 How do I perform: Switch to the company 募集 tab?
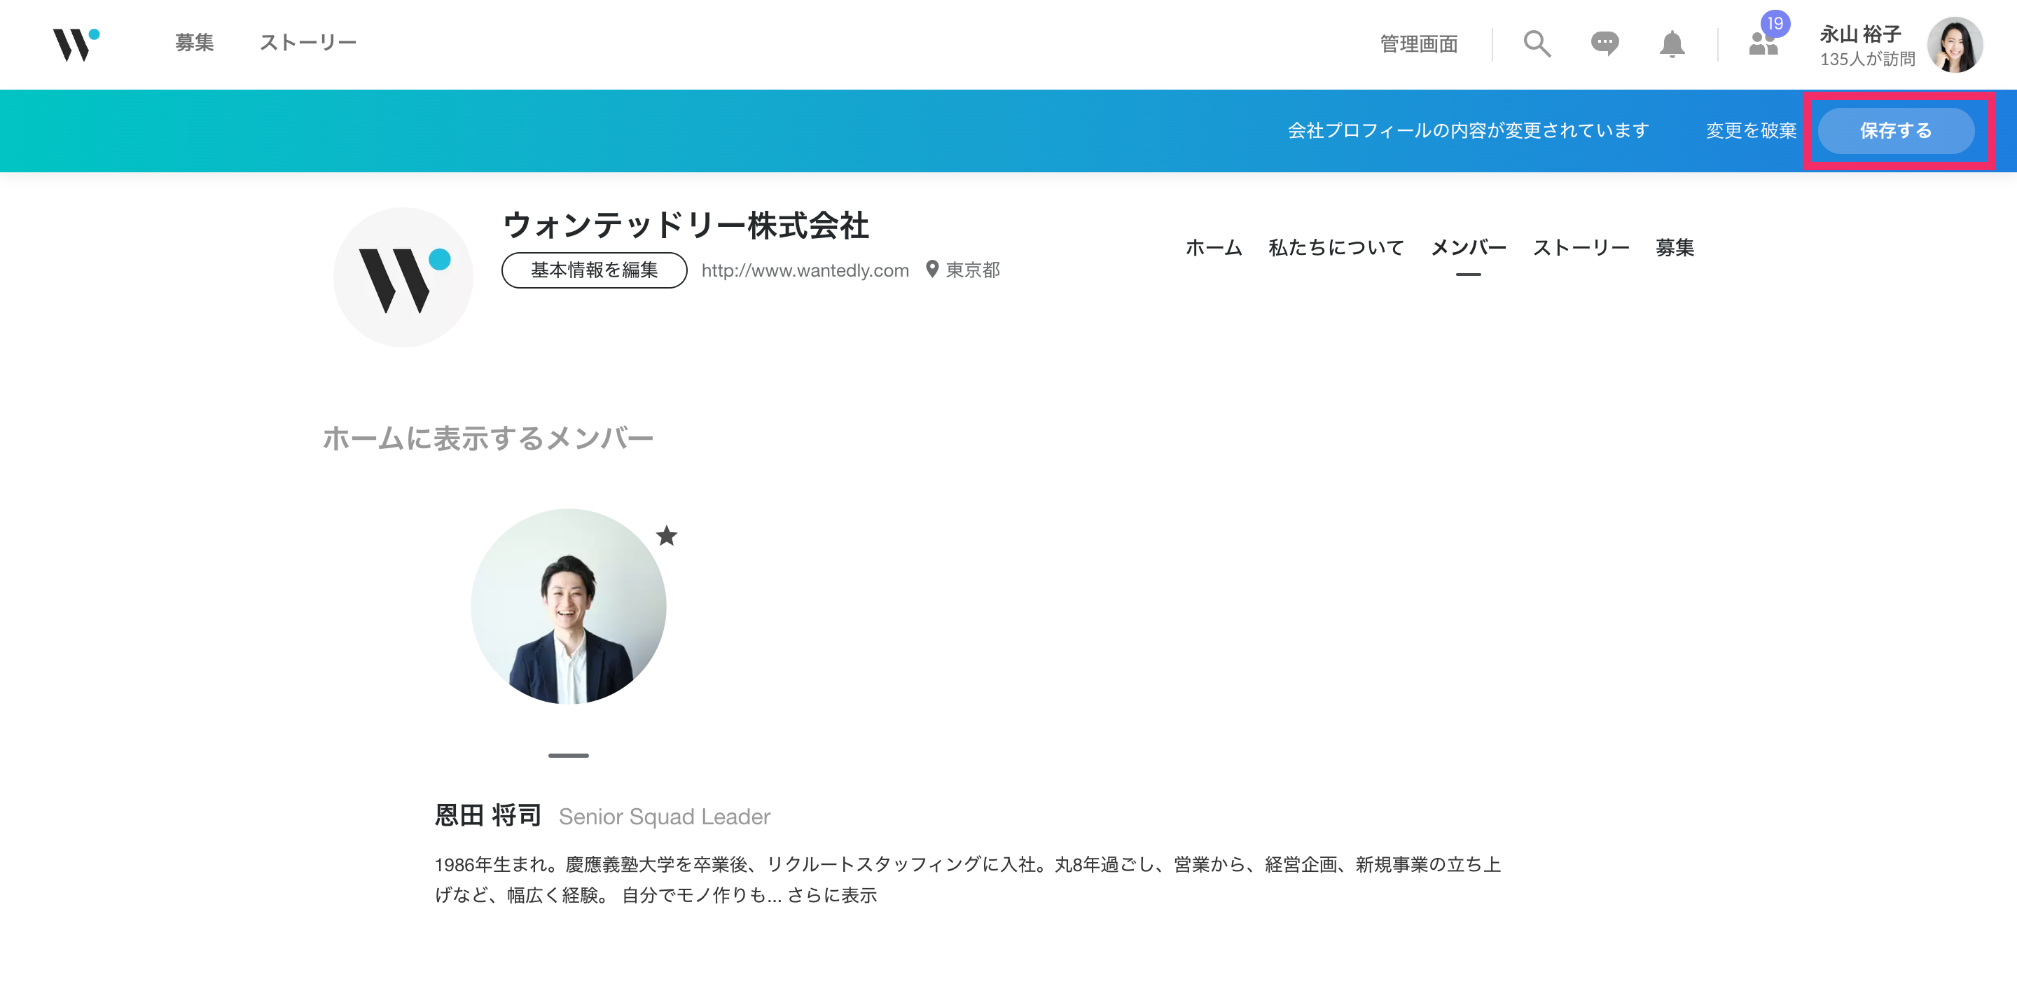[x=1675, y=247]
